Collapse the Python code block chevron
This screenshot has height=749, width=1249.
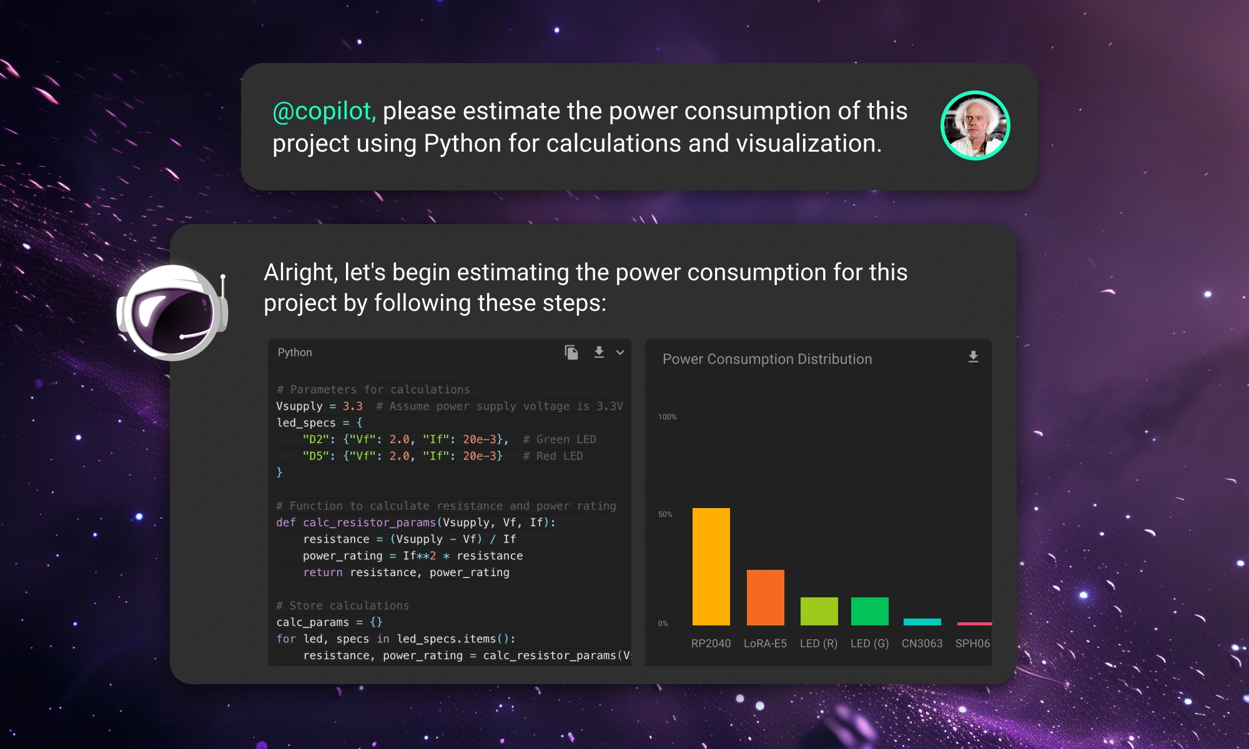pos(620,353)
